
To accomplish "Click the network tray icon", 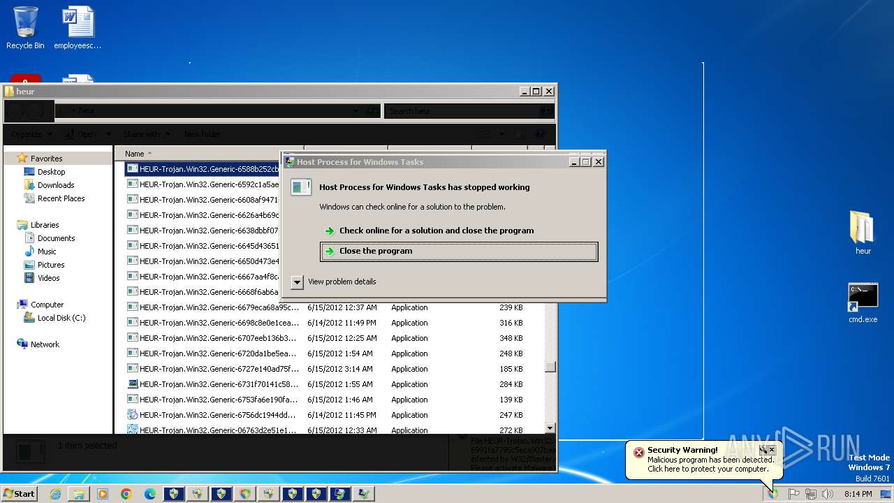I will click(811, 494).
